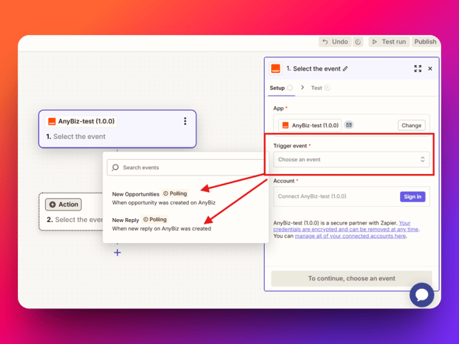This screenshot has height=344, width=459.
Task: Start a Test run
Action: tap(389, 42)
